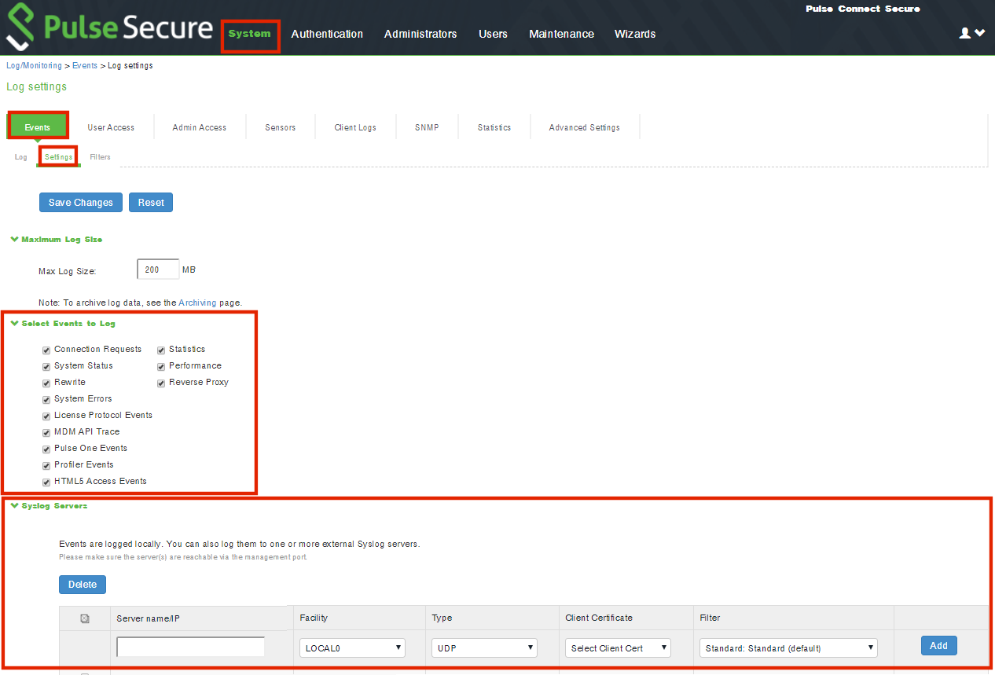The width and height of the screenshot is (995, 675).
Task: Switch to the User Access tab
Action: (x=111, y=127)
